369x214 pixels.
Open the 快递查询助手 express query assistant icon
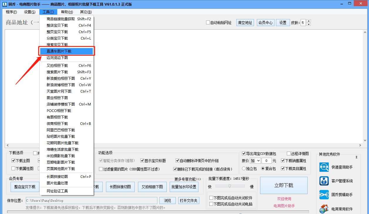click(323, 167)
